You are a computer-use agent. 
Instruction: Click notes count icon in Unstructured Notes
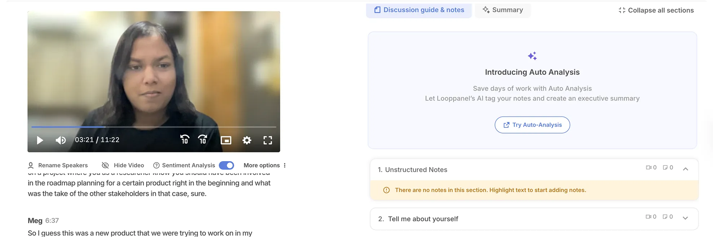[668, 168]
